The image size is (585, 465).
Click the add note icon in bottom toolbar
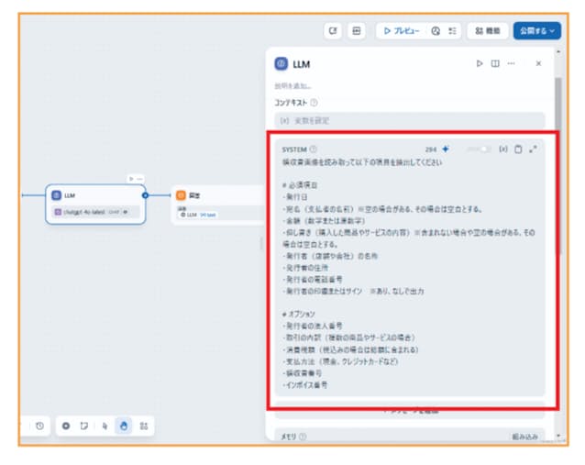[x=84, y=426]
